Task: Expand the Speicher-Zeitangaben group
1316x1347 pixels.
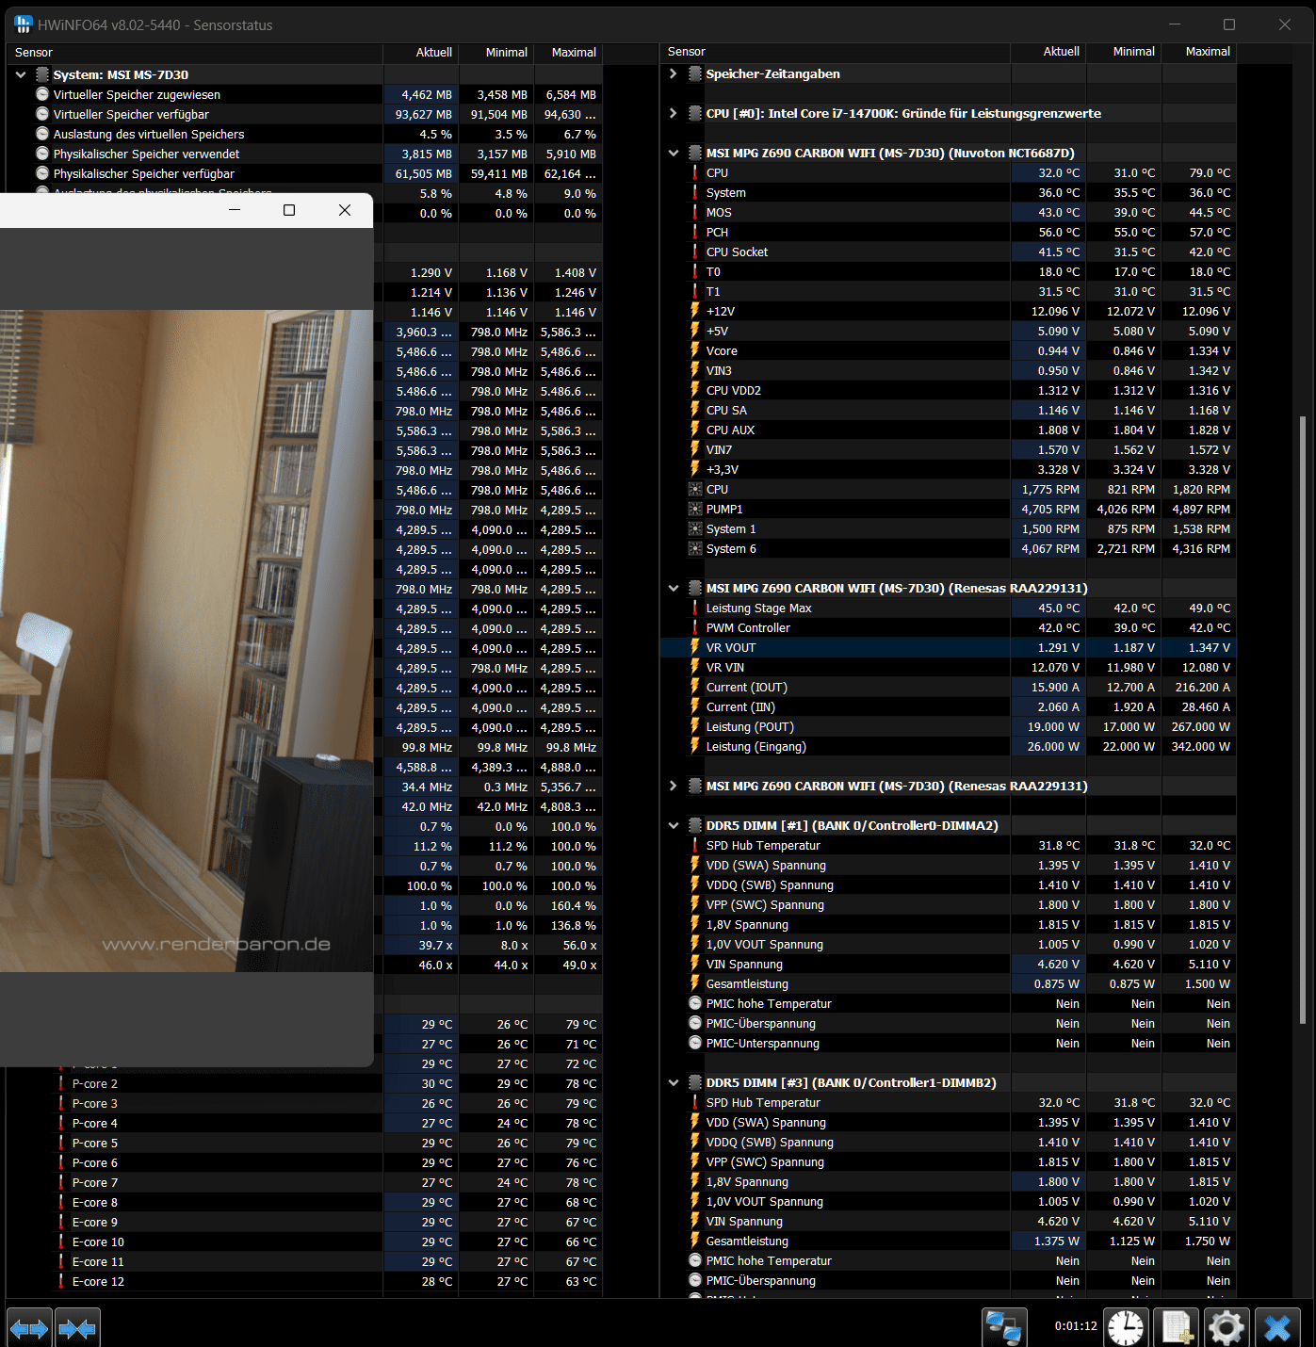Action: [x=673, y=73]
